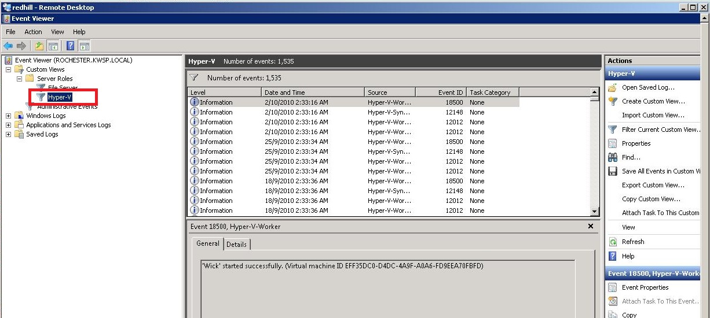Click the Properties icon in Actions pane

click(x=613, y=143)
